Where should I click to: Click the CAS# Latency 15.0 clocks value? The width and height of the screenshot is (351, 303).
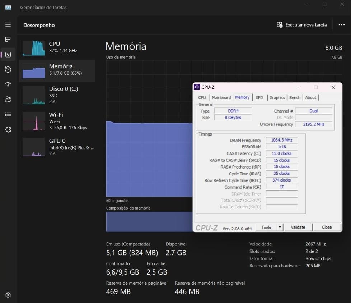point(282,153)
